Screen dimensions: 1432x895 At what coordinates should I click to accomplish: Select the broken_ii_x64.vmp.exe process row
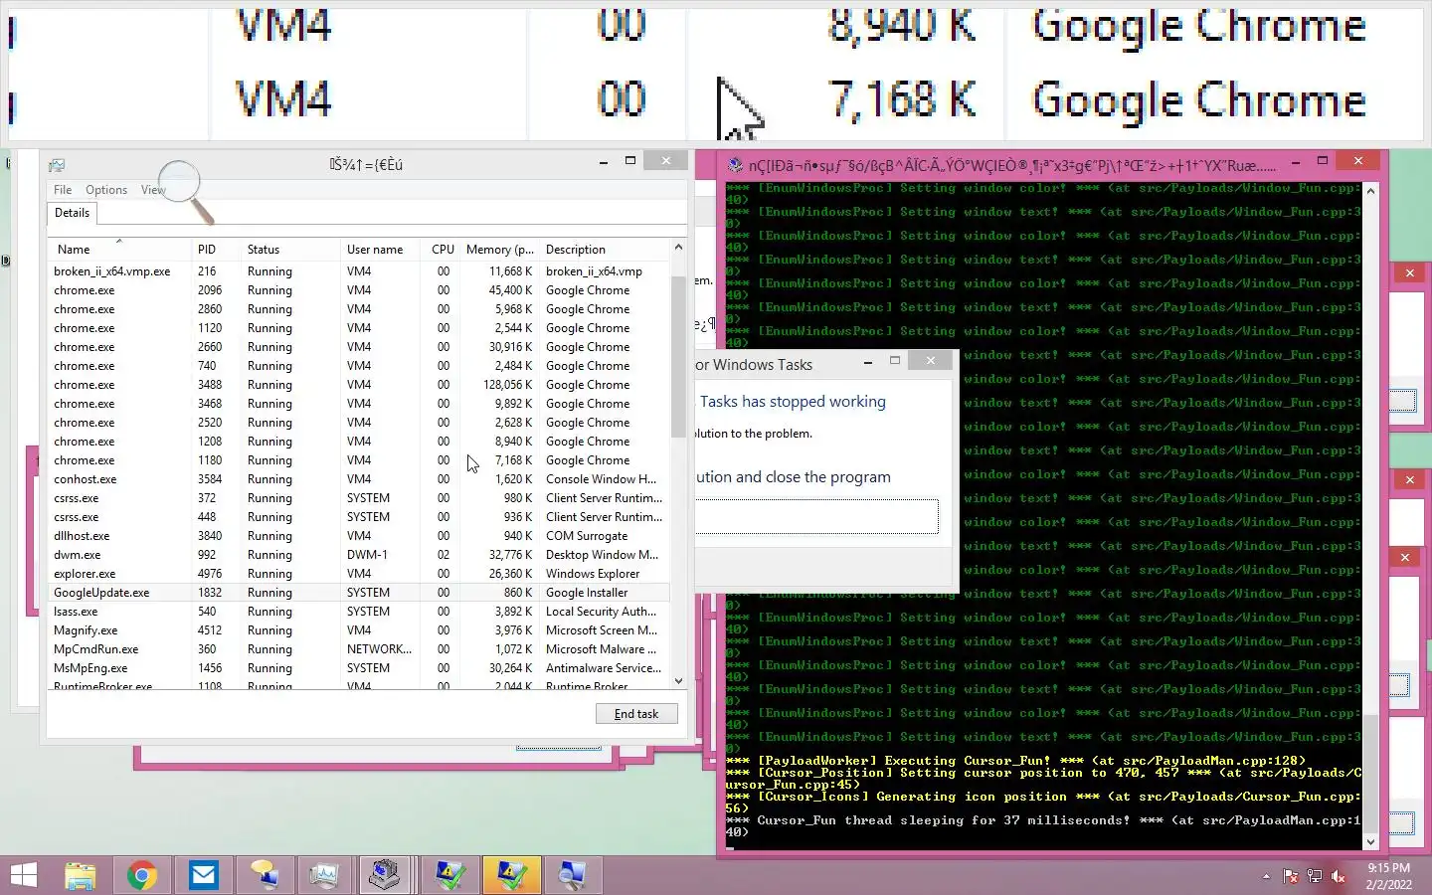358,271
